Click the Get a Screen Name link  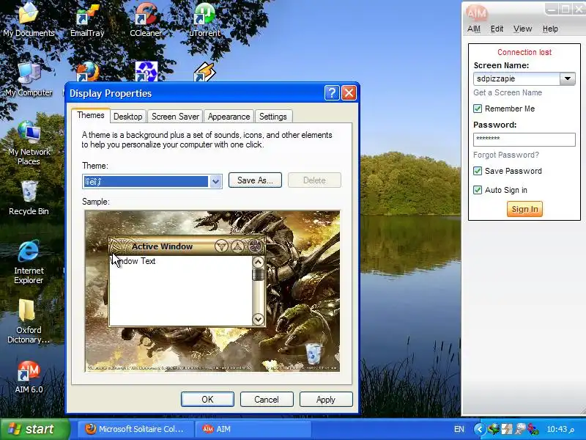508,92
